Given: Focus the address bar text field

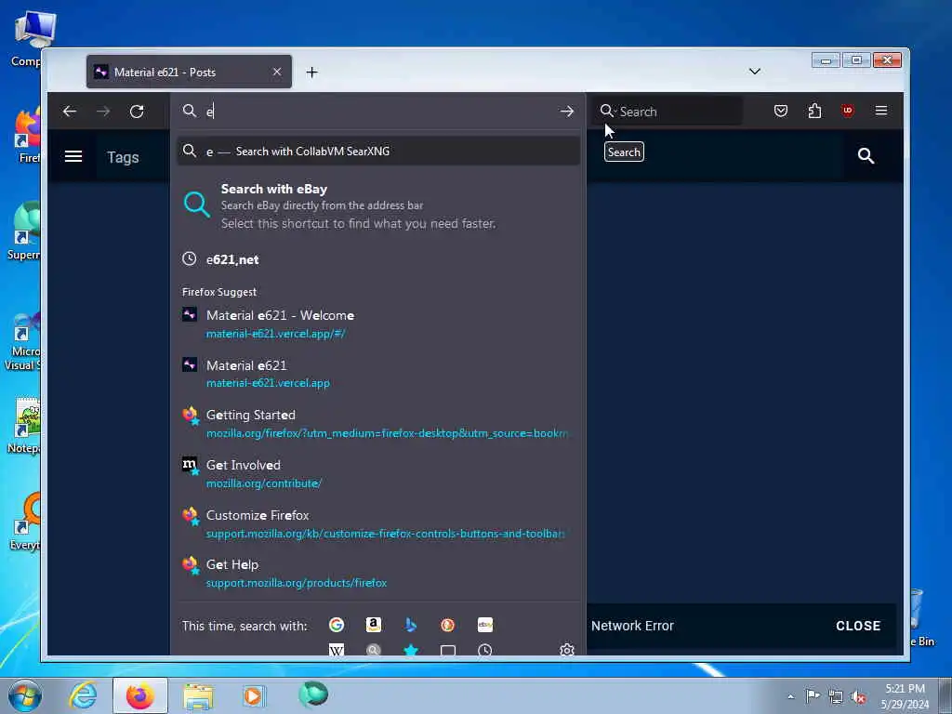Looking at the screenshot, I should [x=379, y=112].
